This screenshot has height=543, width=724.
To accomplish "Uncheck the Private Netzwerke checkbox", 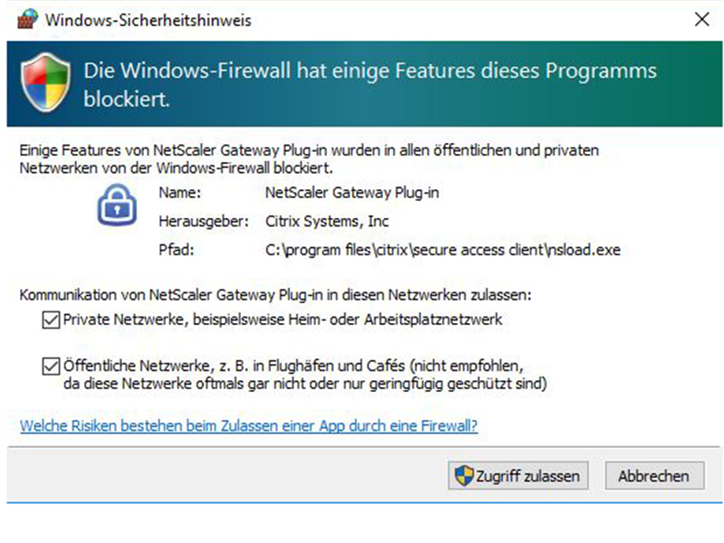I will (51, 319).
